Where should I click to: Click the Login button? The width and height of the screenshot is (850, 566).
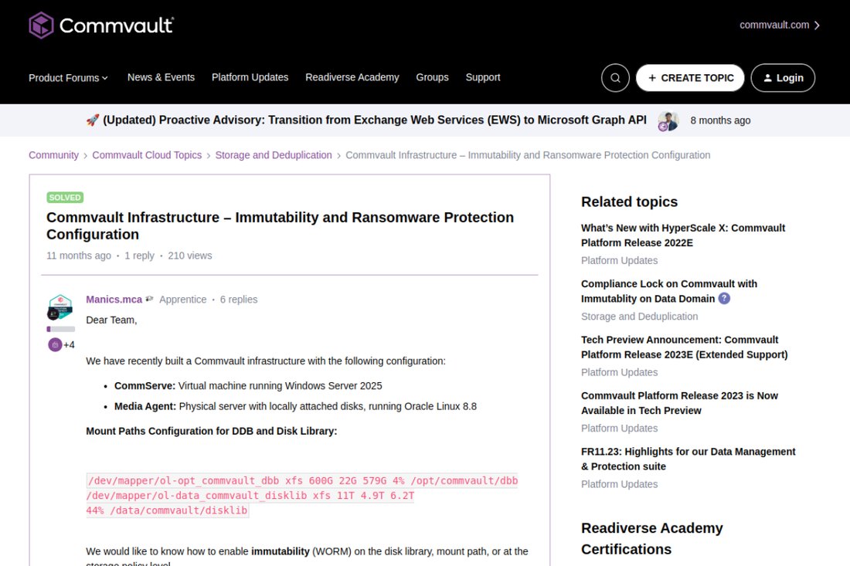click(783, 78)
